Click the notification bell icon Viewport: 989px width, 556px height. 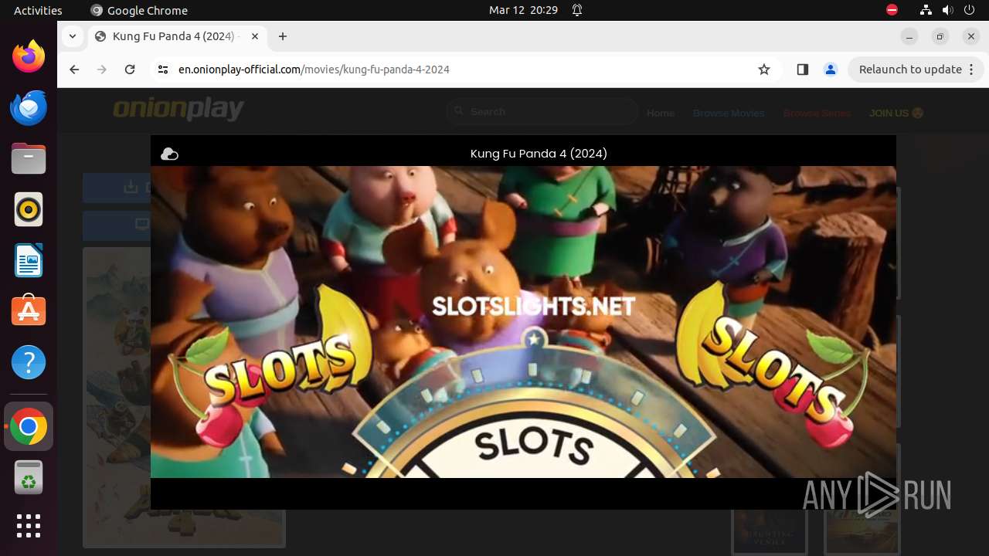tap(577, 10)
